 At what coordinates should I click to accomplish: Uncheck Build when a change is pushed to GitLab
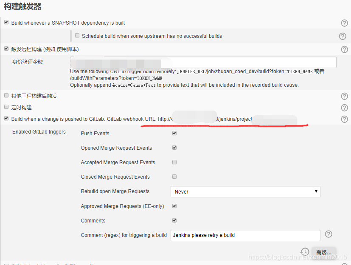(x=6, y=118)
